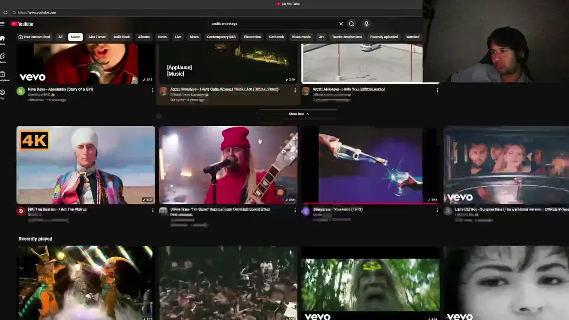Start voice search with the microphone

[366, 24]
